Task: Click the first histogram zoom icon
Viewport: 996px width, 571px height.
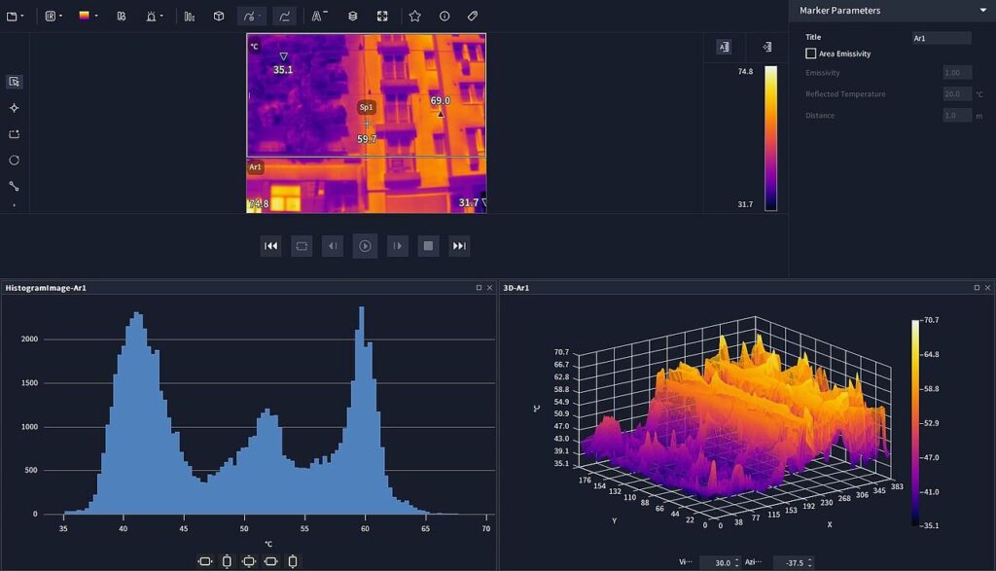Action: [x=205, y=561]
